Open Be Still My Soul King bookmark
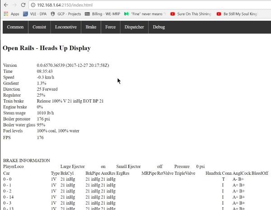Screen dimensions: 271x210 (237, 14)
